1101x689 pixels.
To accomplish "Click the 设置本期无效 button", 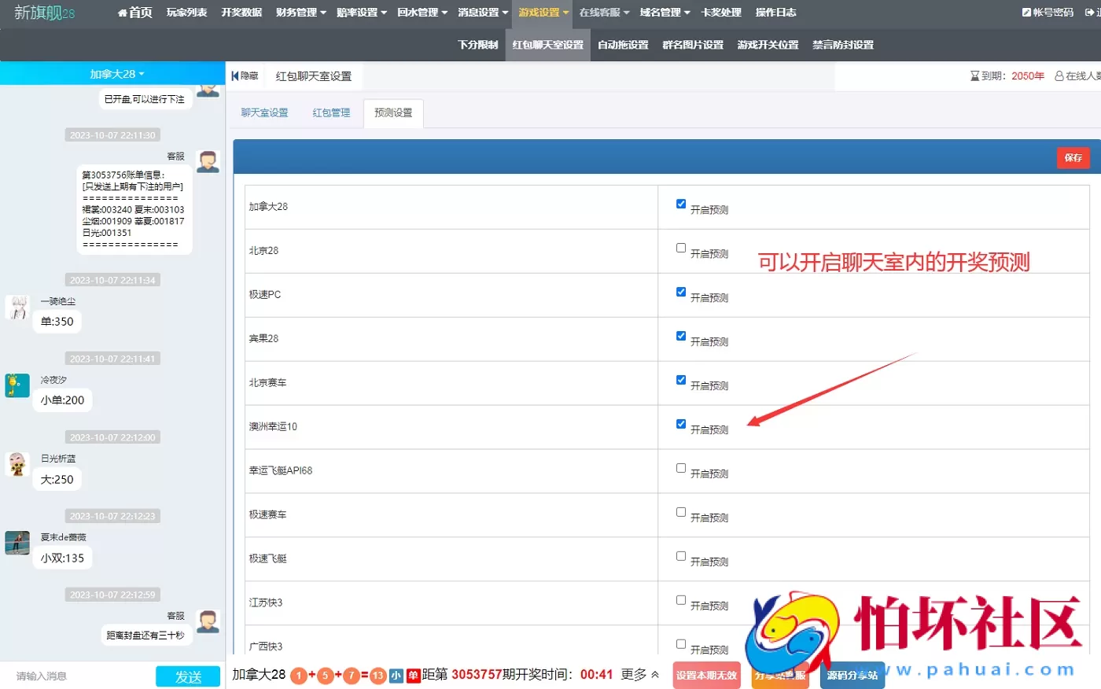I will click(x=705, y=675).
